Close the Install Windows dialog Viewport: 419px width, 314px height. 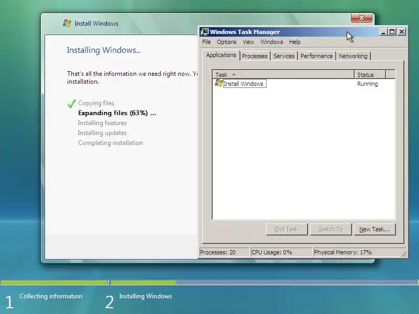[x=361, y=18]
